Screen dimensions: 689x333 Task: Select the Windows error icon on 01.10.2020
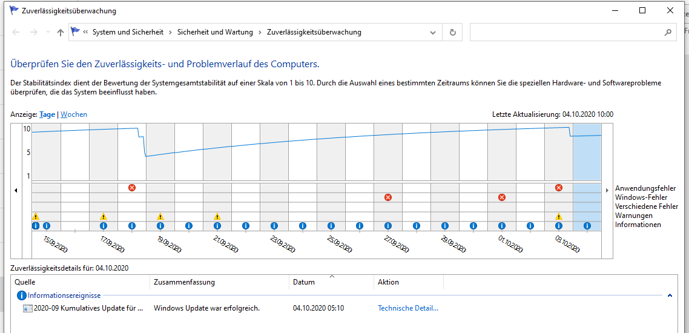coord(502,197)
